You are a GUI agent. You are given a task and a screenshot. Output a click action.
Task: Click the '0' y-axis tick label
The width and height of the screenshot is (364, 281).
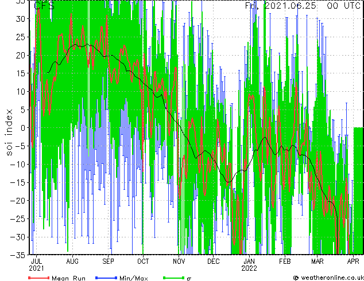tap(22, 128)
